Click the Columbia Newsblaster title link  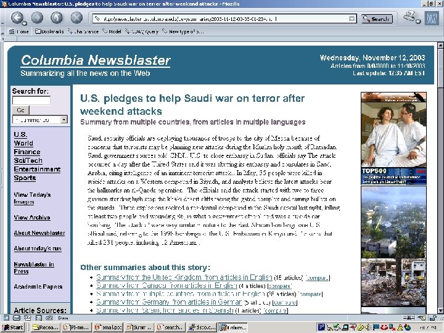click(96, 60)
